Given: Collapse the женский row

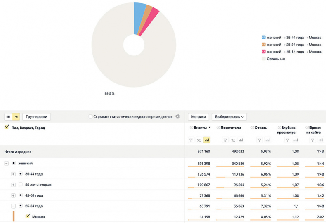Looking at the screenshot, I should [x=6, y=163].
